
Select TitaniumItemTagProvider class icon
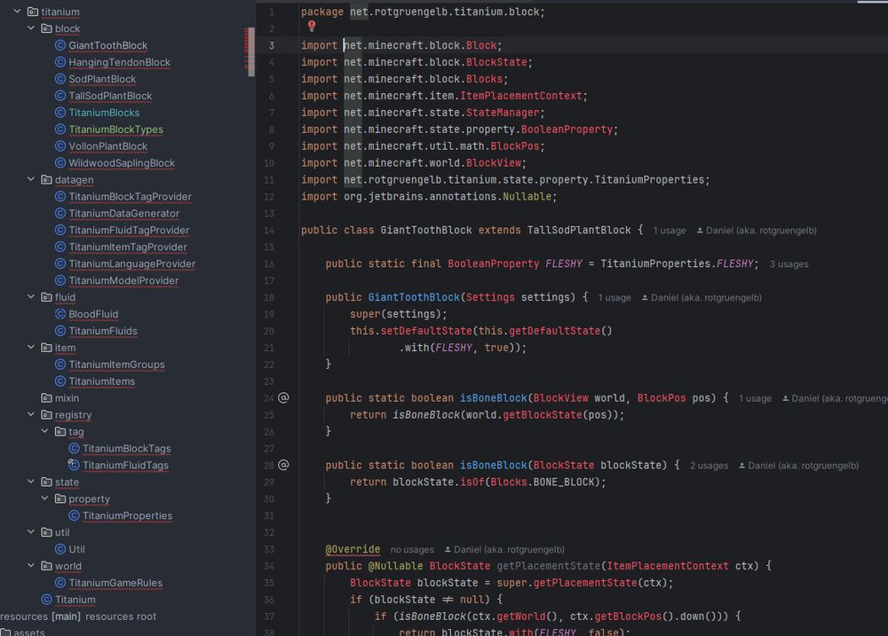[60, 247]
